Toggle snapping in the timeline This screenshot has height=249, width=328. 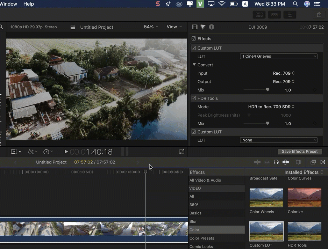[x=286, y=162]
